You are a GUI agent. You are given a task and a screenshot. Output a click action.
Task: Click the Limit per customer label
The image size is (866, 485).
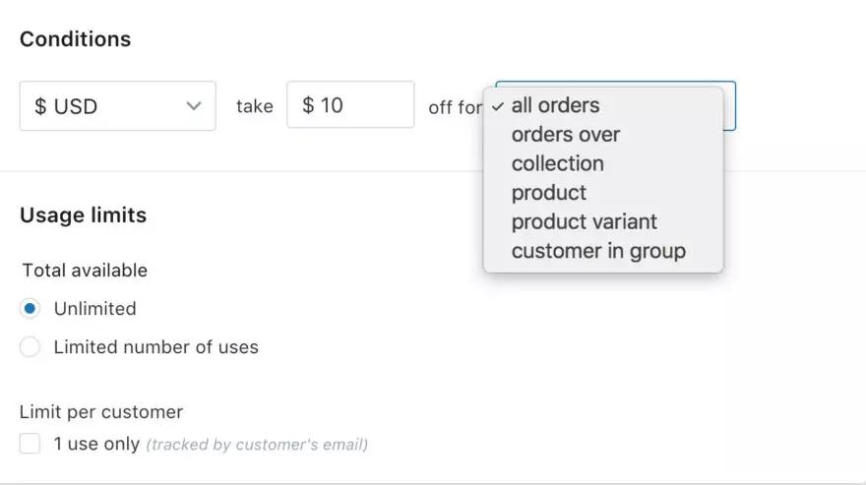[x=101, y=412]
